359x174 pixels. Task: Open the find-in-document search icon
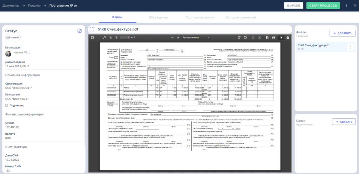104,38
